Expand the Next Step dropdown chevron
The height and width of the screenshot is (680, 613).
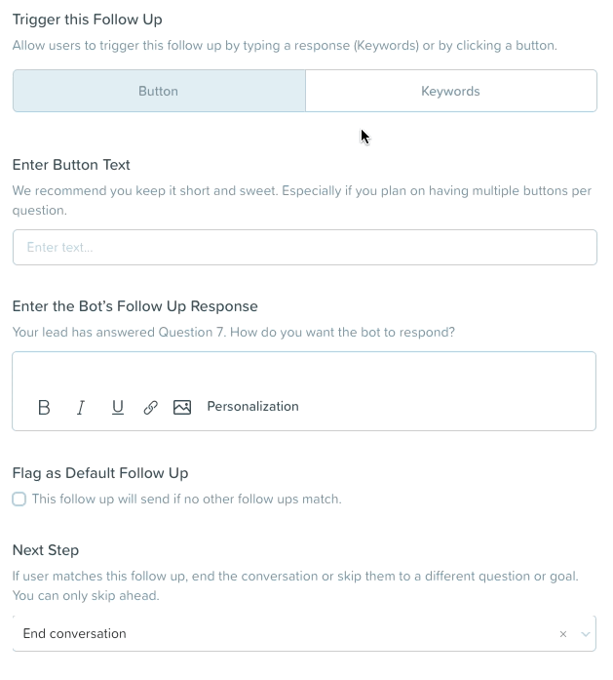coord(586,633)
